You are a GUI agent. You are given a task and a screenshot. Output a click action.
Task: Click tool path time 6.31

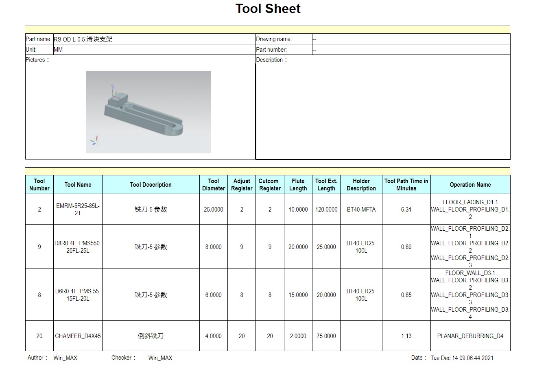click(x=406, y=210)
